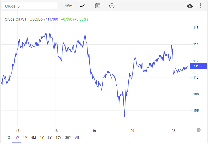This screenshot has width=208, height=144.
Task: Open chart settings gear icon
Action: pyautogui.click(x=198, y=130)
